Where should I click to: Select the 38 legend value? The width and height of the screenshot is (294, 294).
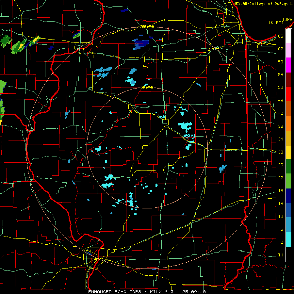pyautogui.click(x=281, y=126)
